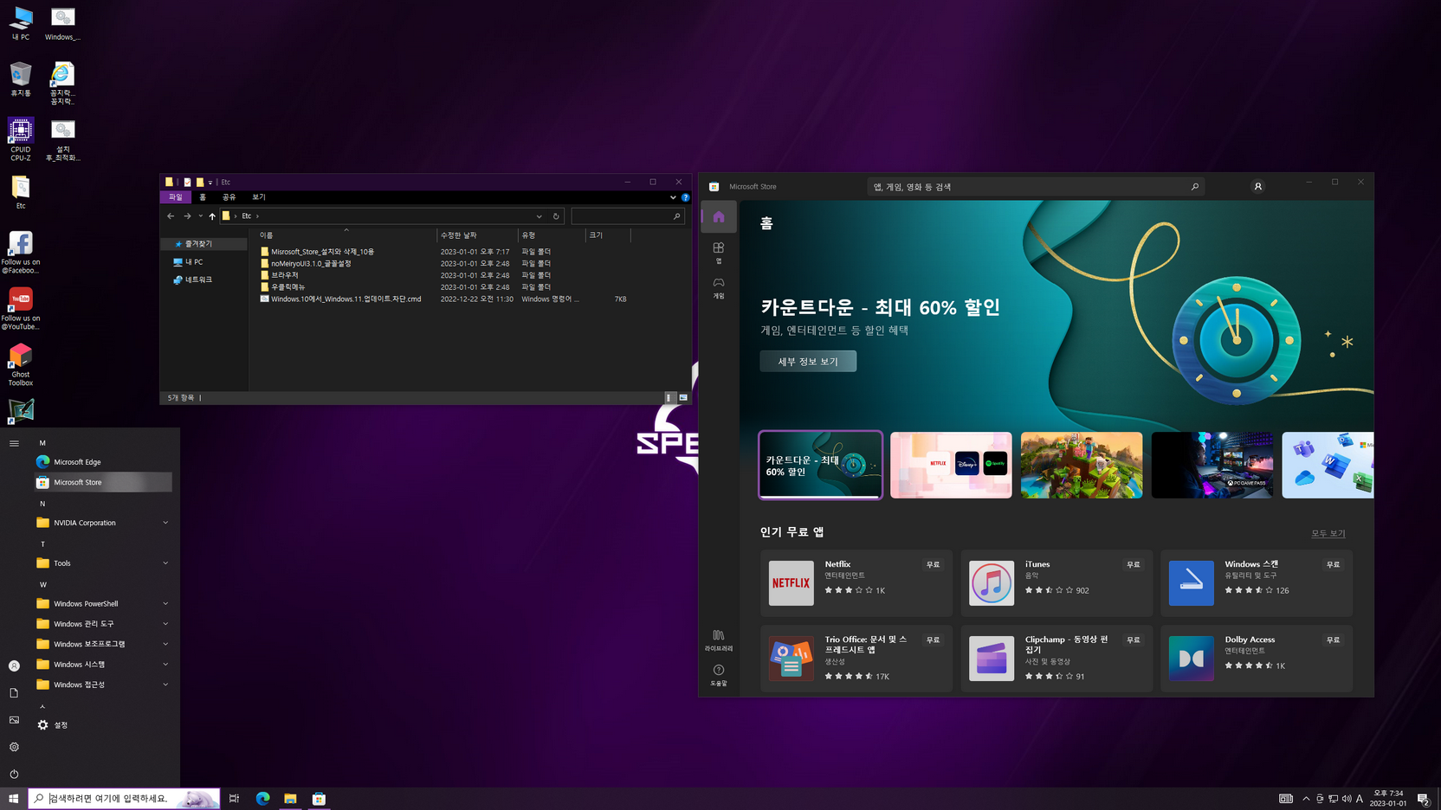This screenshot has width=1441, height=810.
Task: Select the Follow us on YouTube desktop shortcut
Action: click(x=21, y=309)
